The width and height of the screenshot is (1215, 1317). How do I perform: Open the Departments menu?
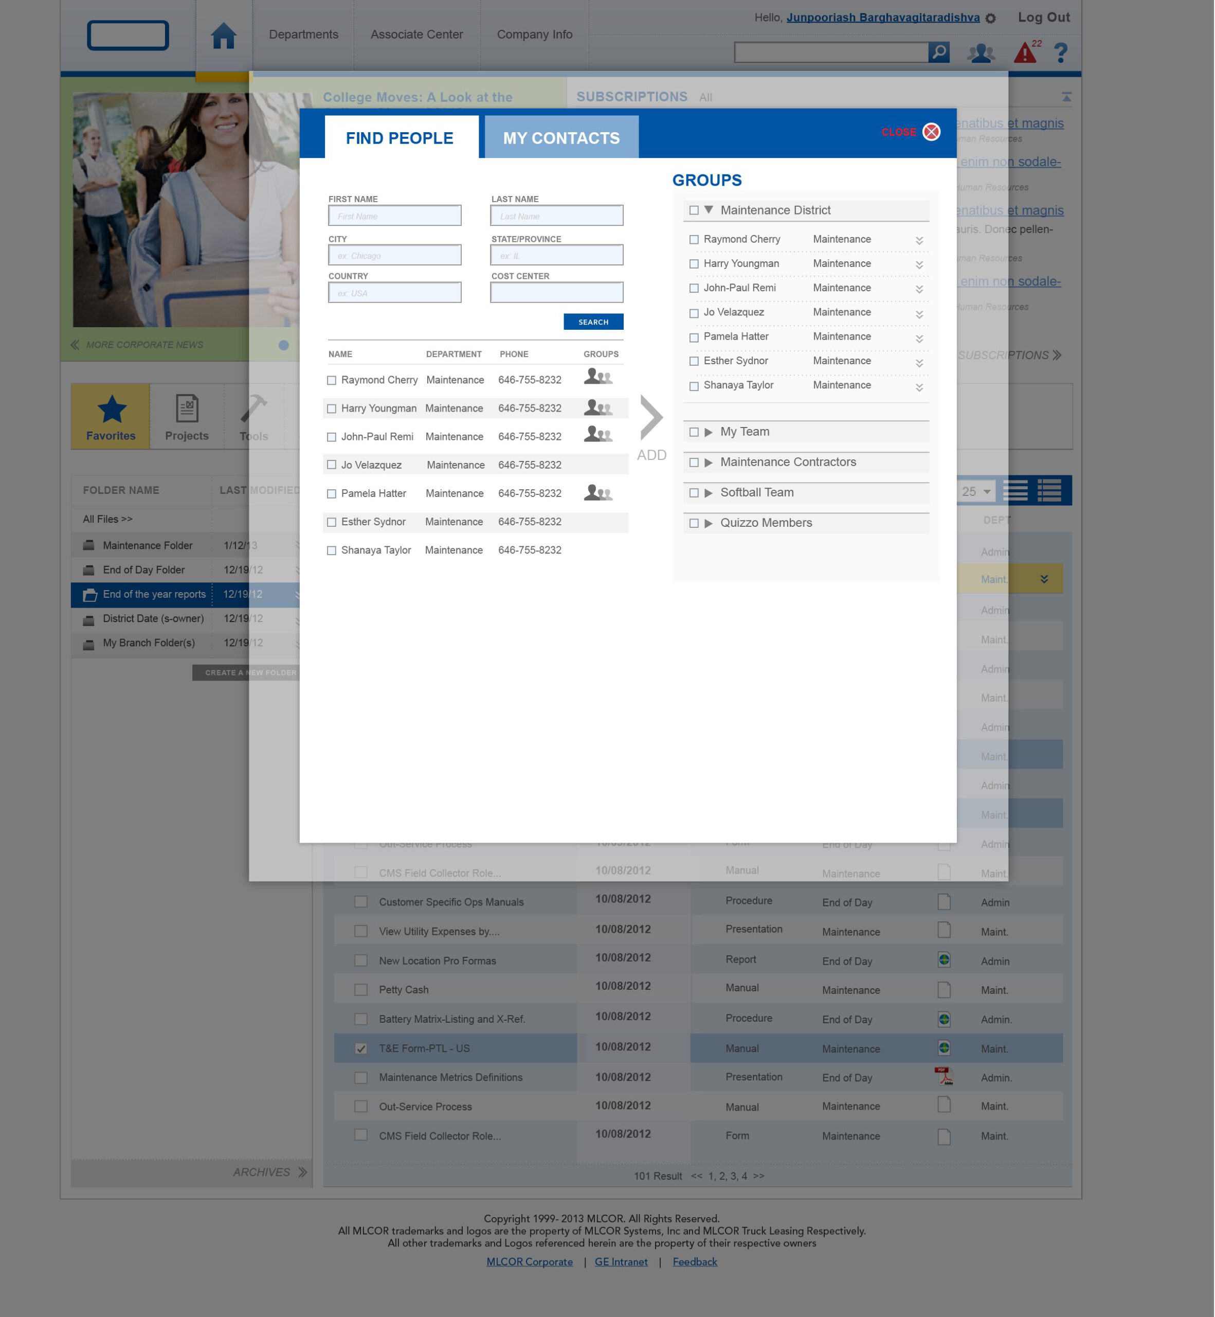tap(303, 34)
